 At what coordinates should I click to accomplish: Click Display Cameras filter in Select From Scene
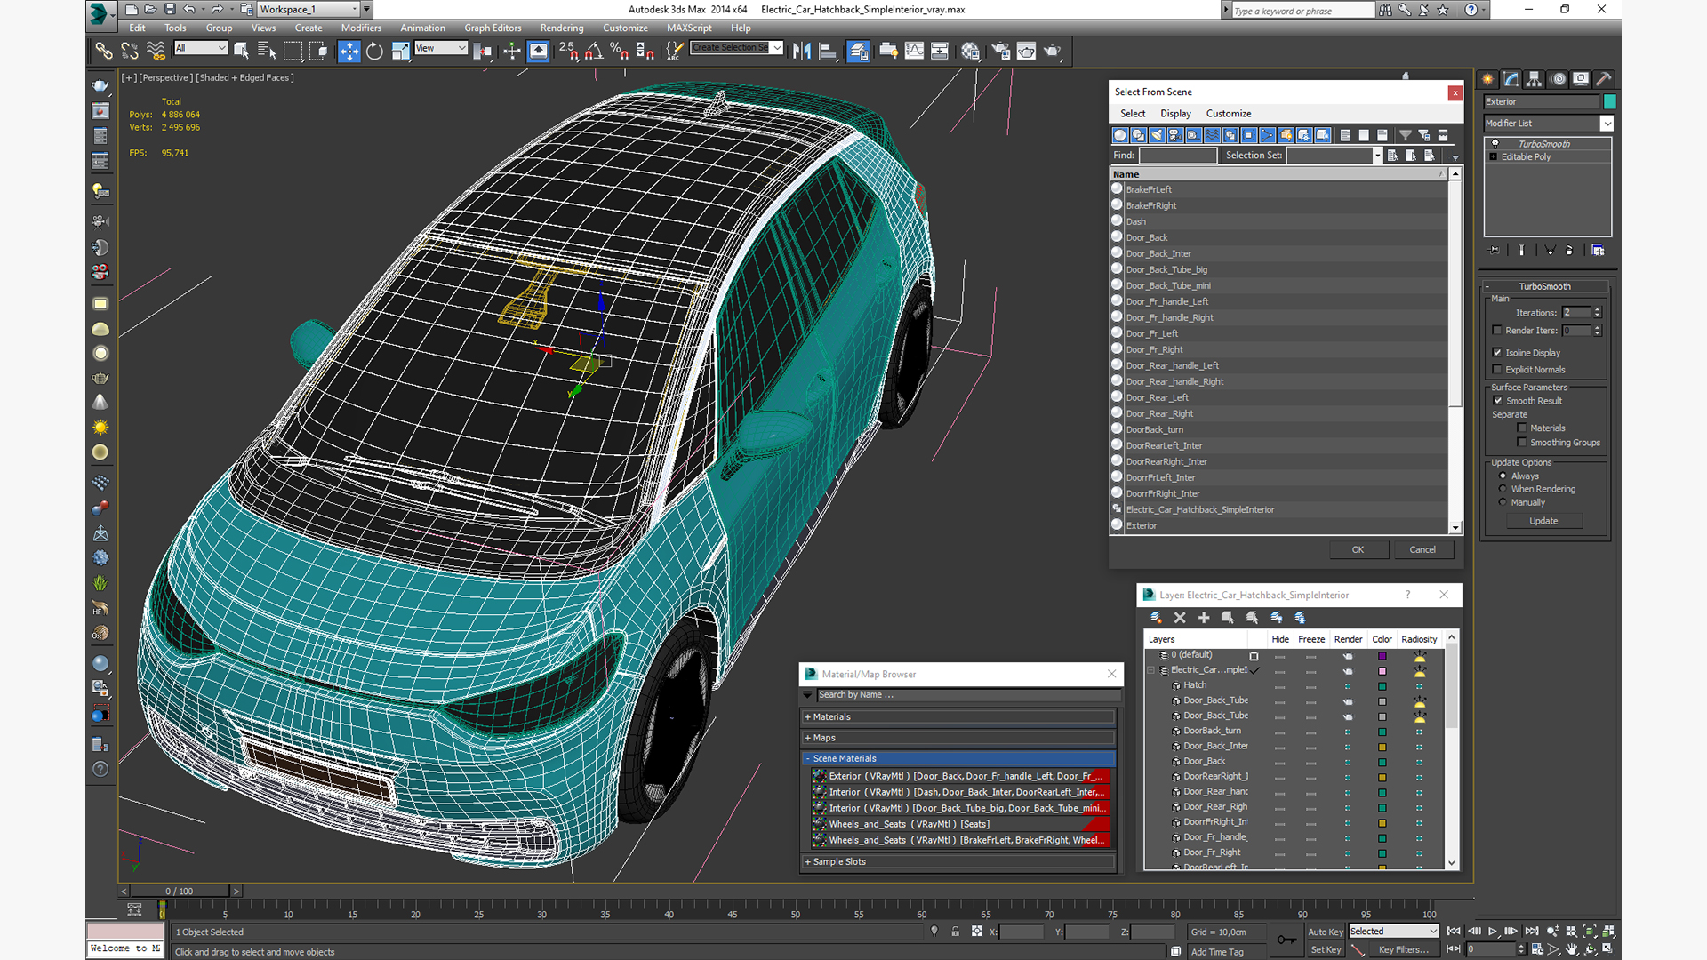[x=1174, y=135]
